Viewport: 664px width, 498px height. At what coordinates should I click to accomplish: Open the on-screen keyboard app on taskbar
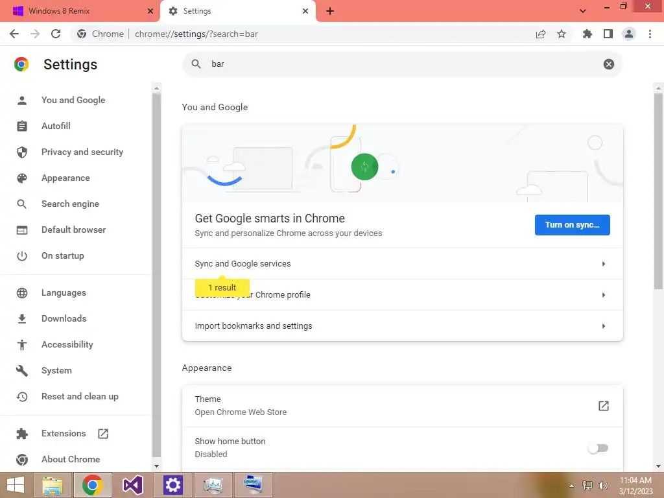[x=254, y=485]
